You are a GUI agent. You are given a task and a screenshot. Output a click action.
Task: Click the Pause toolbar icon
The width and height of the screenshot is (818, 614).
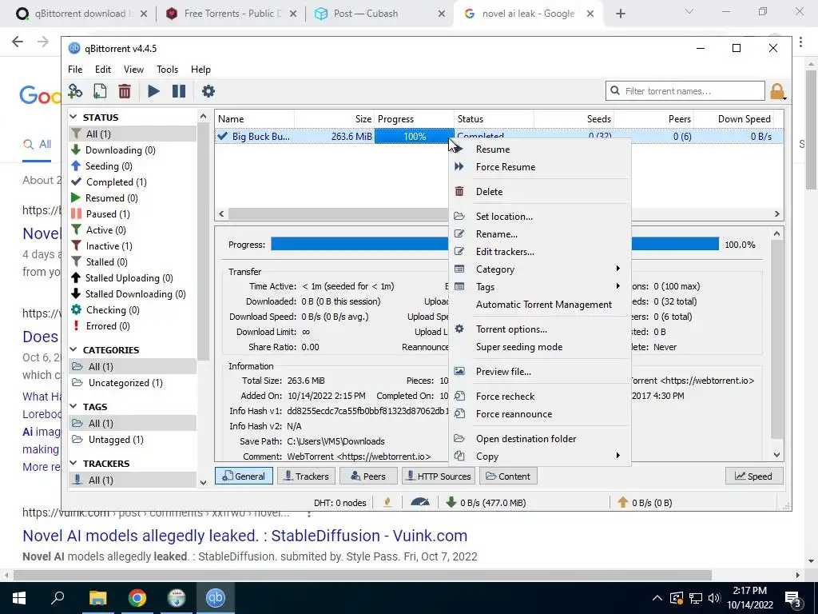point(178,91)
